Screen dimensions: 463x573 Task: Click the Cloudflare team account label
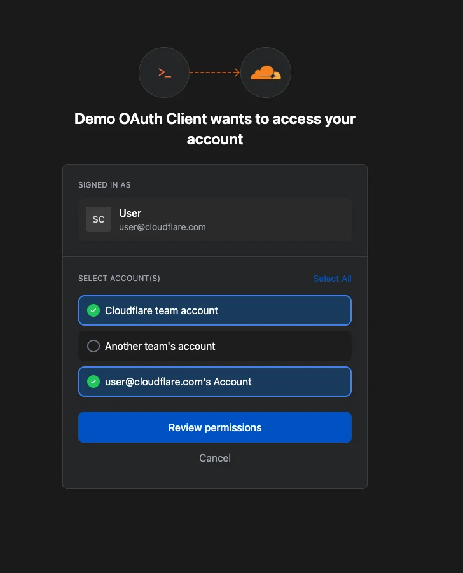point(161,310)
